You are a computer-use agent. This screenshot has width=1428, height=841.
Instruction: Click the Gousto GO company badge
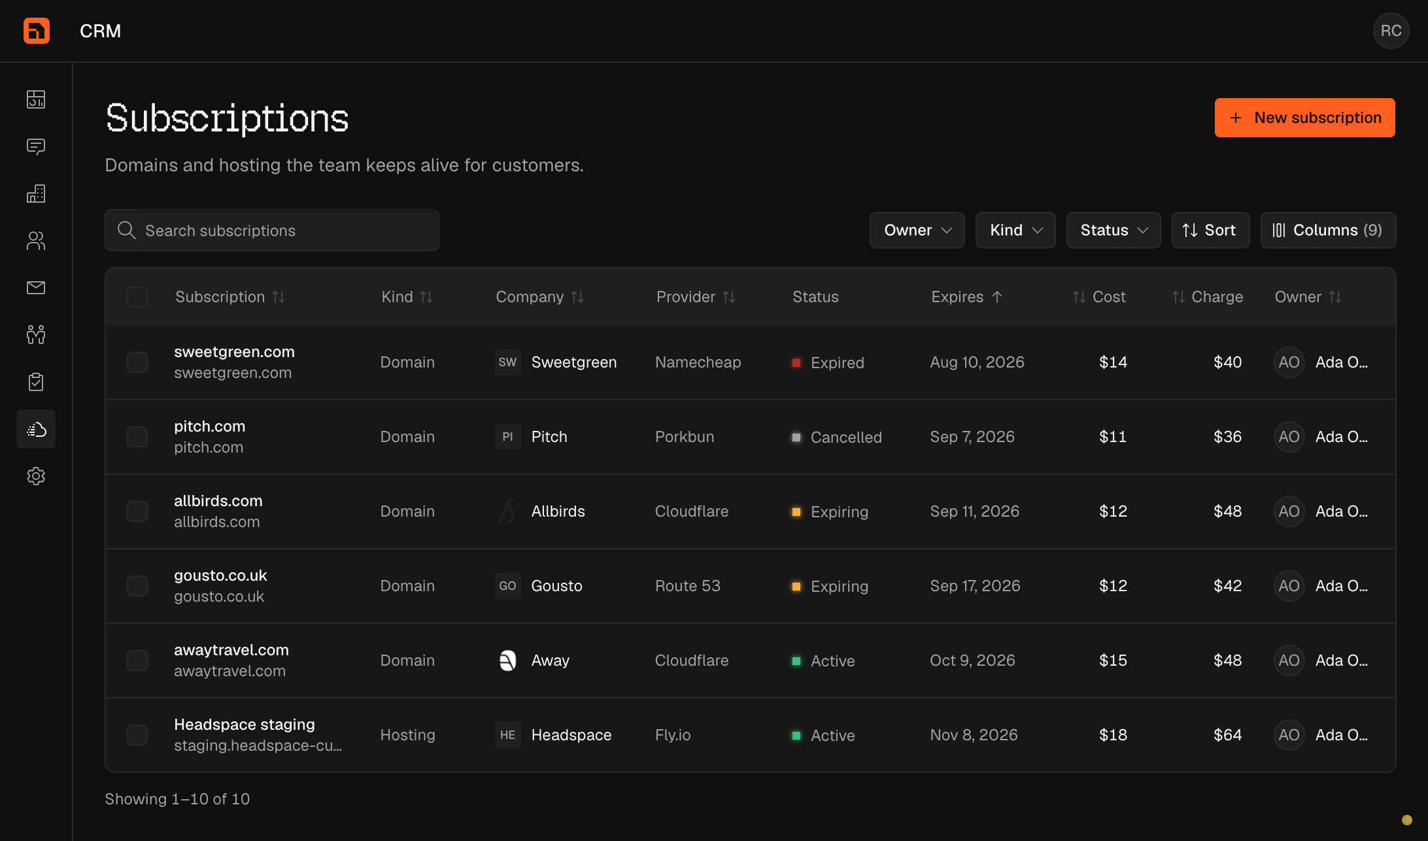pyautogui.click(x=507, y=586)
